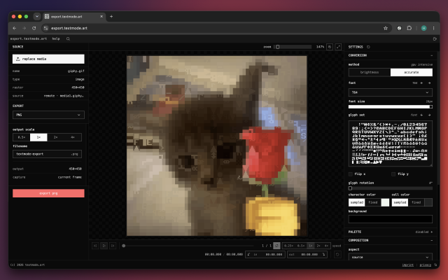Screen dimensions: 448x280
Task: Open the aspect source dropdown
Action: (391, 257)
